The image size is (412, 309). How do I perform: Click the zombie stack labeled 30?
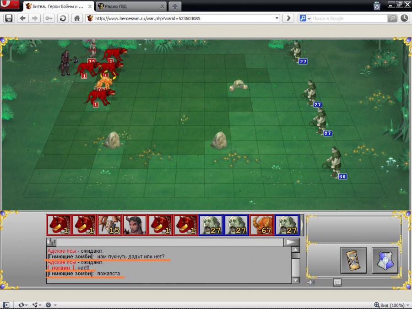(x=334, y=163)
